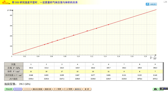Select volume cell 19 in trial 2

click(46, 72)
